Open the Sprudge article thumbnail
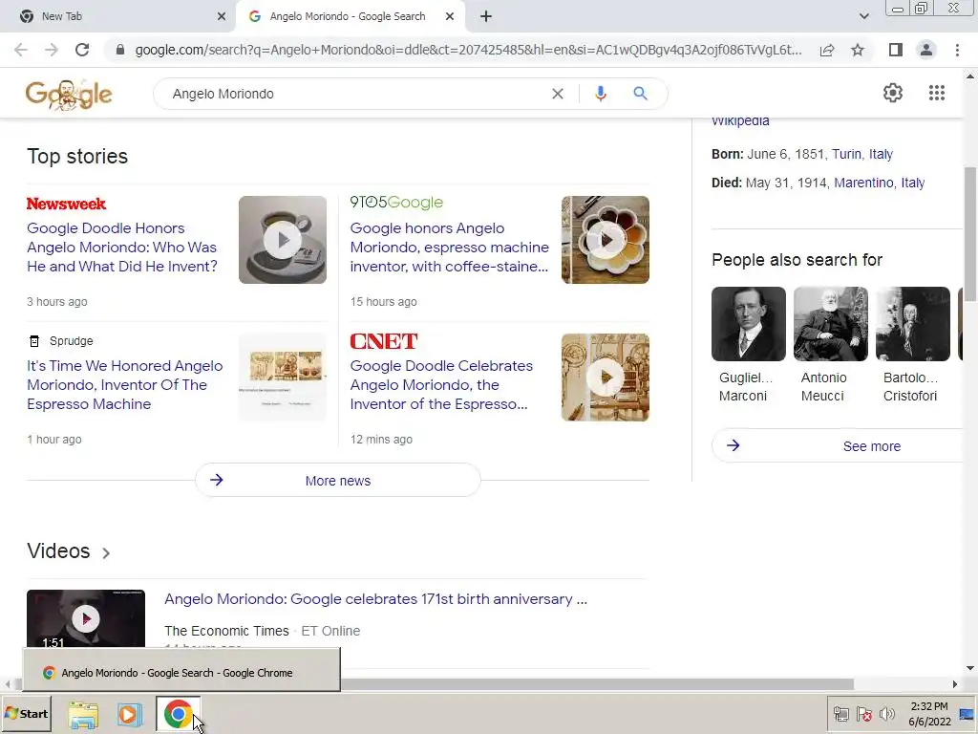The width and height of the screenshot is (978, 734). (283, 377)
